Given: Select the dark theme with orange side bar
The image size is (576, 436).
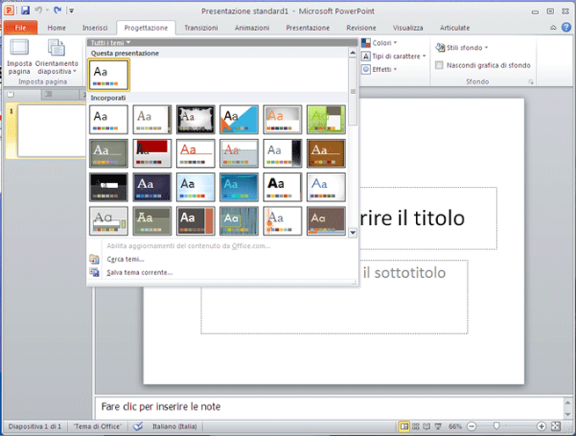Looking at the screenshot, I should pos(195,221).
